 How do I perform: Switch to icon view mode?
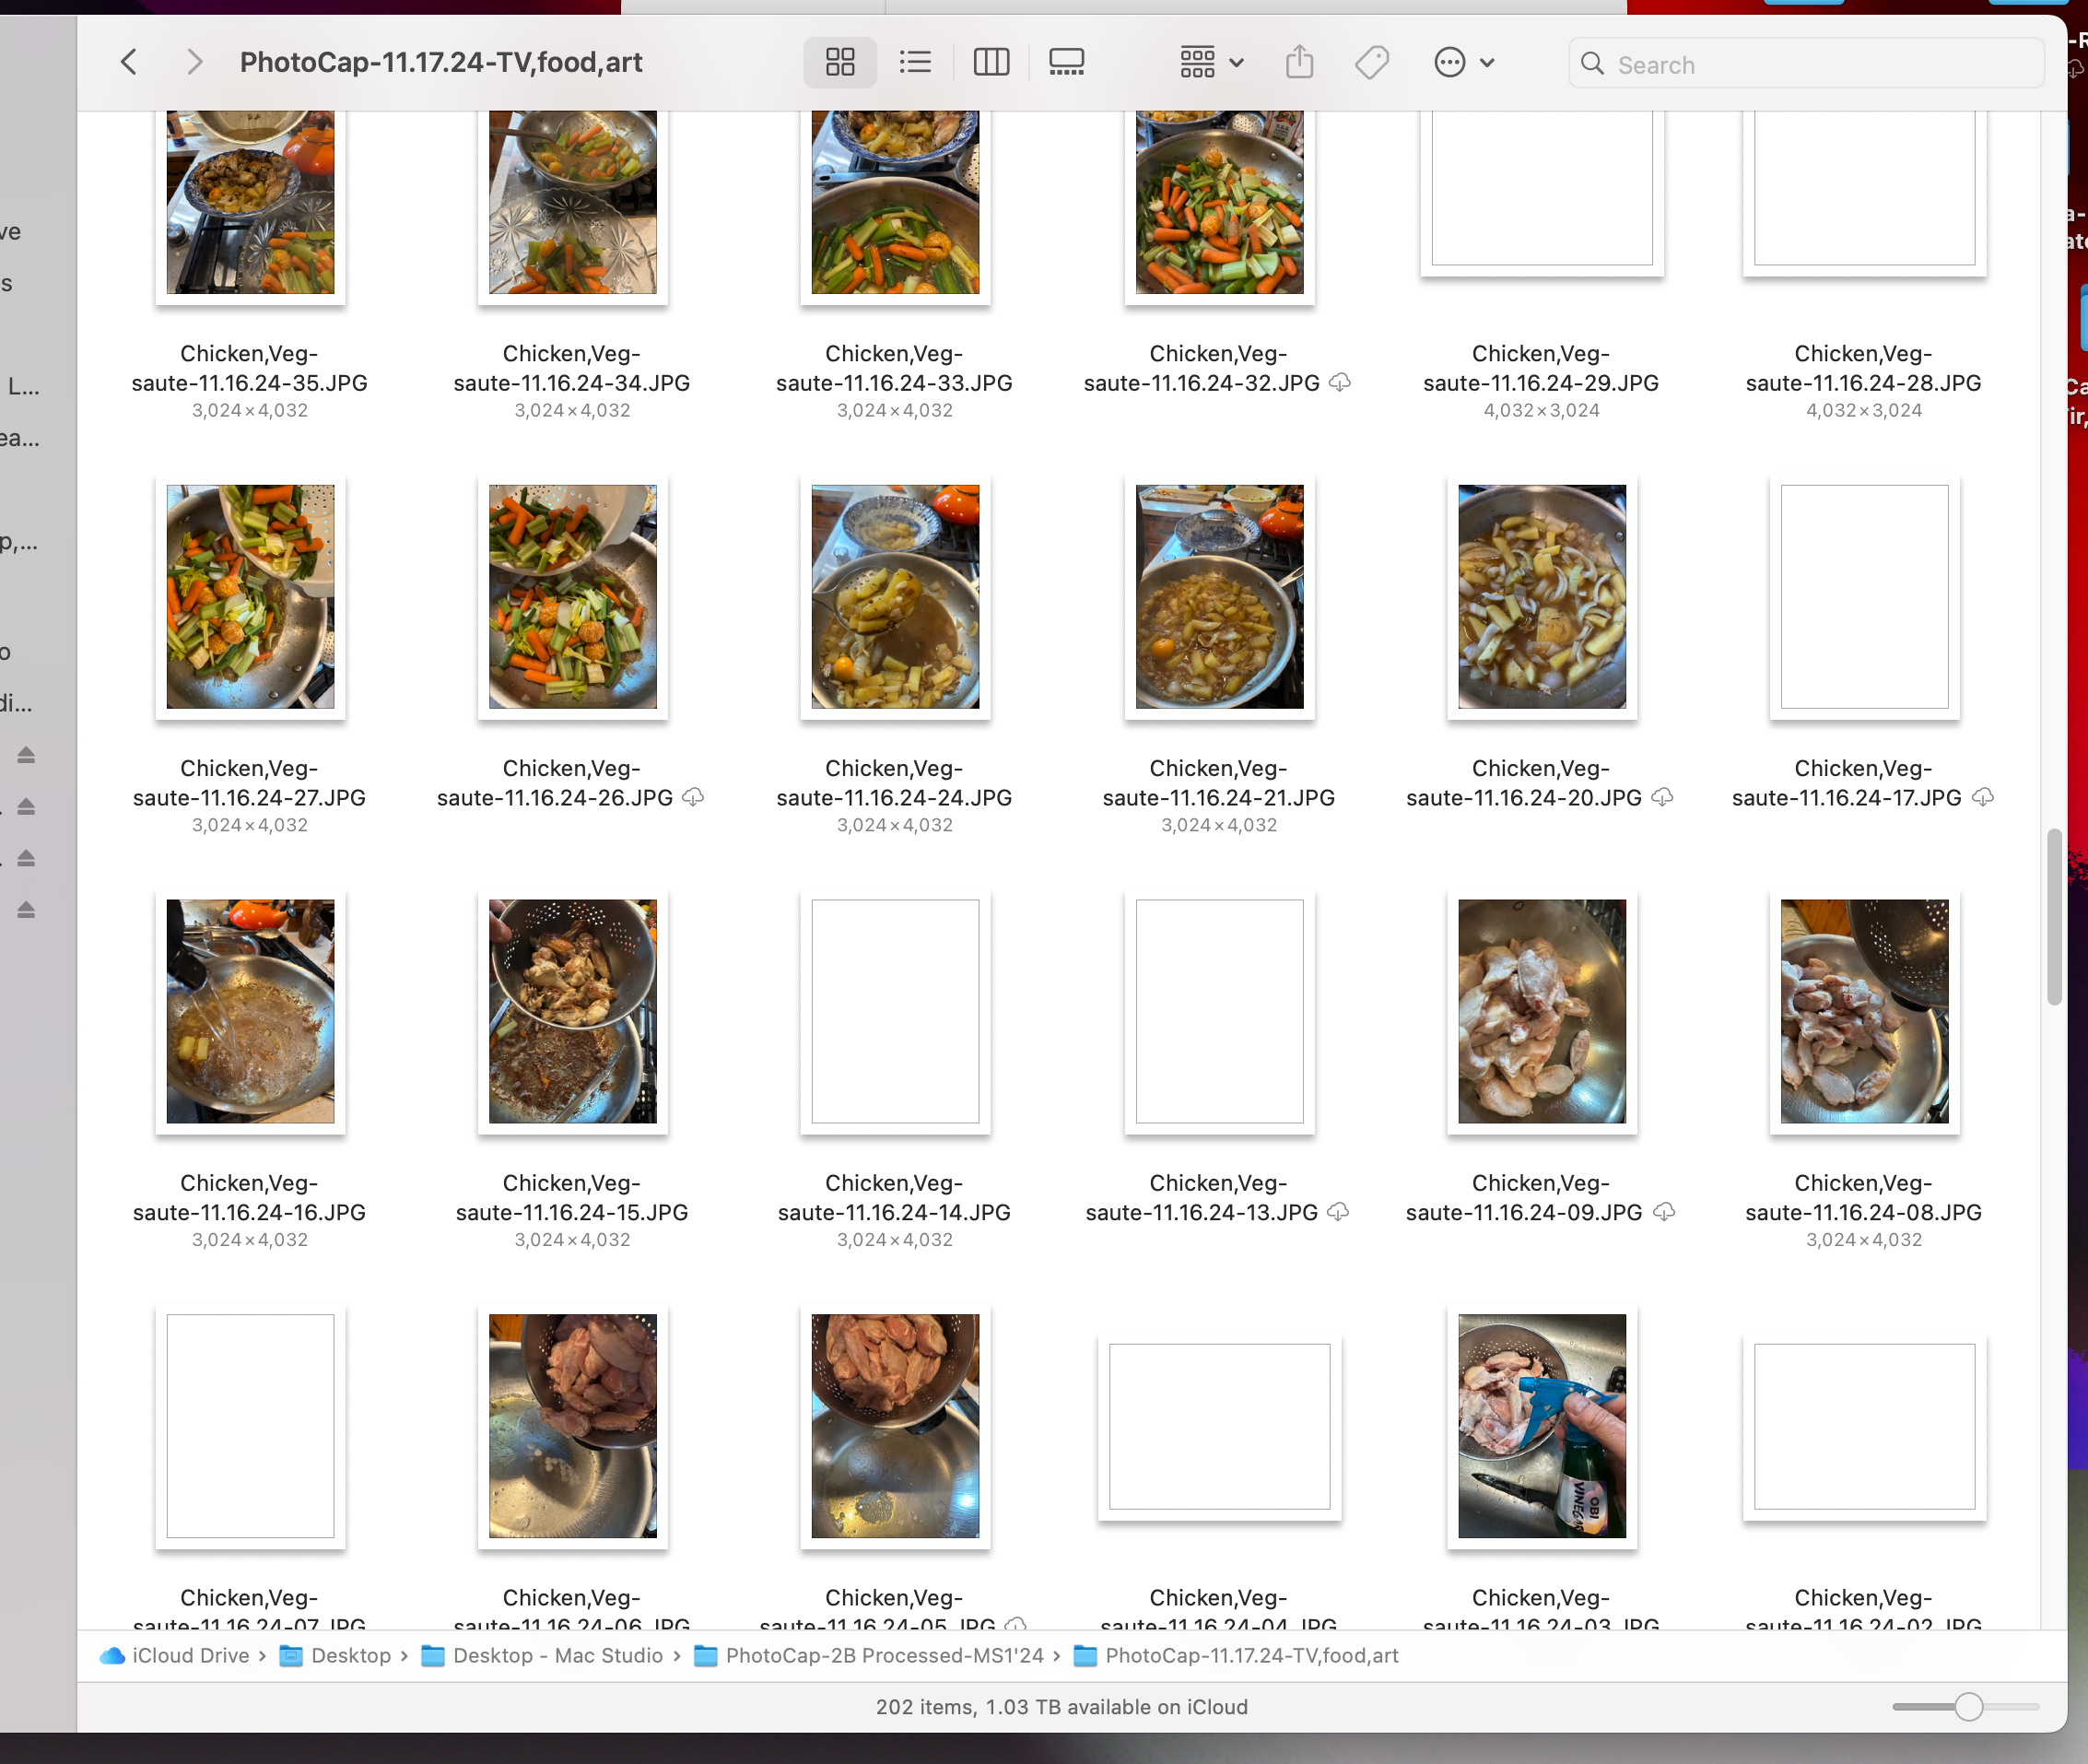pos(839,63)
